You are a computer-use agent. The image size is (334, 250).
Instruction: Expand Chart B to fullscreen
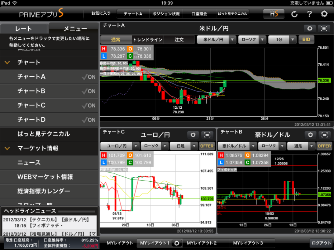[x=324, y=135]
